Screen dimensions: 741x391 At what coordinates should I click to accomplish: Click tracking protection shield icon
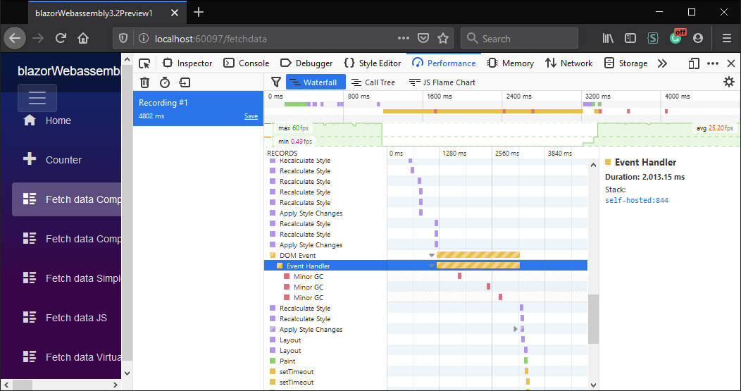click(x=123, y=39)
